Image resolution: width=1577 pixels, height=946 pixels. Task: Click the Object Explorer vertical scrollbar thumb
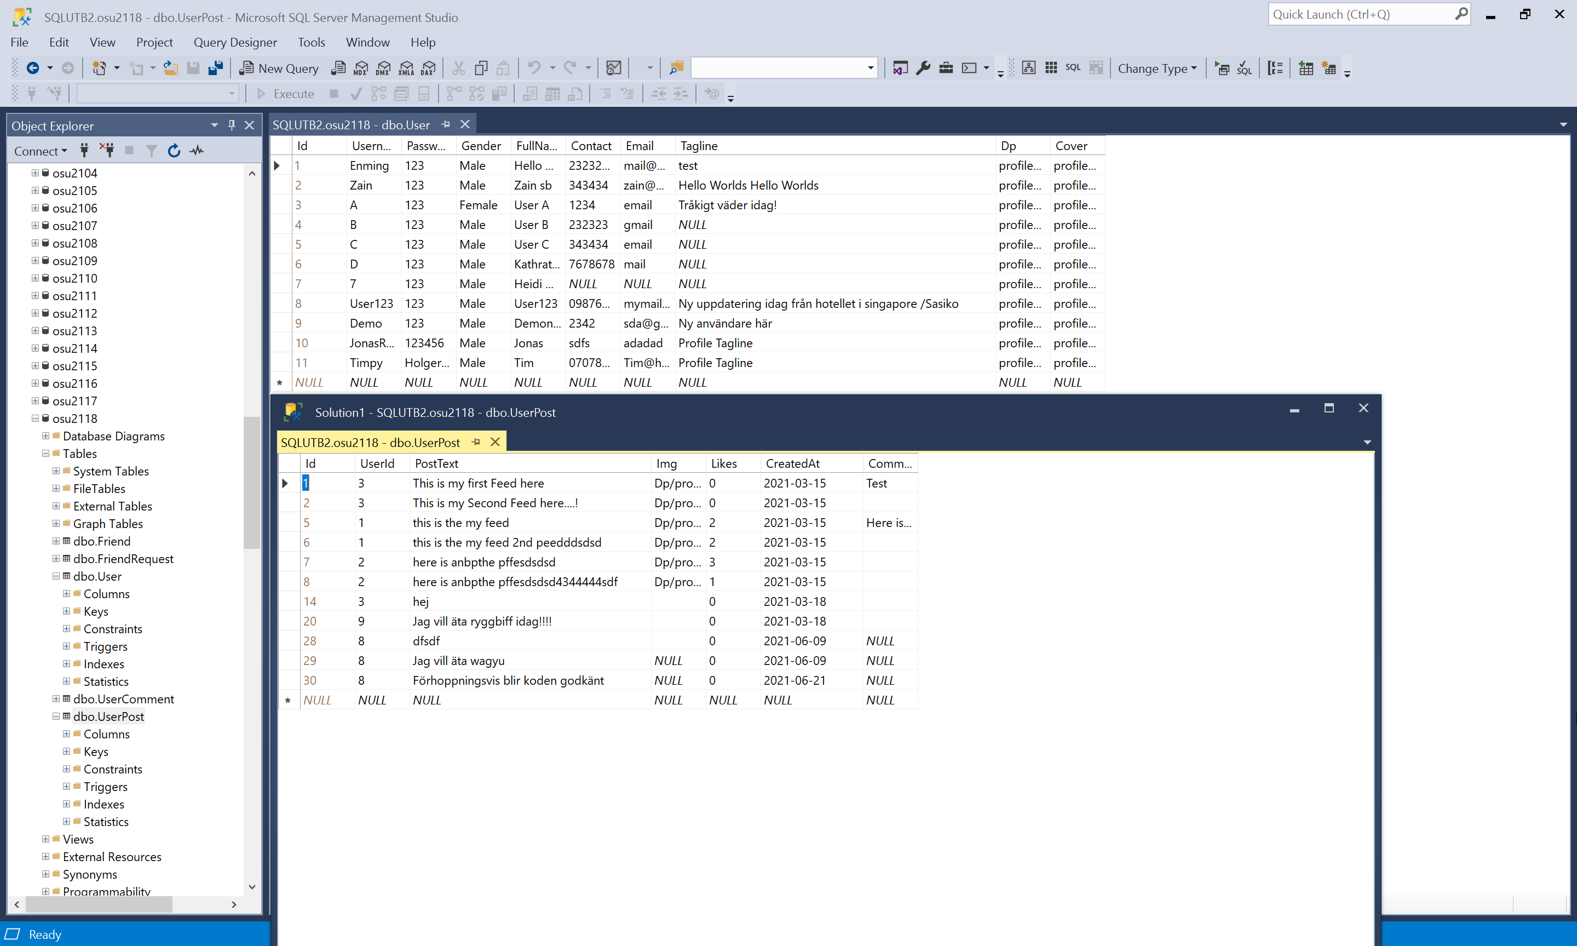[252, 482]
